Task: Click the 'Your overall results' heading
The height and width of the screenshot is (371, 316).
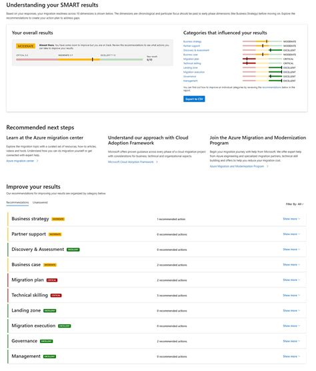Action: pos(33,33)
